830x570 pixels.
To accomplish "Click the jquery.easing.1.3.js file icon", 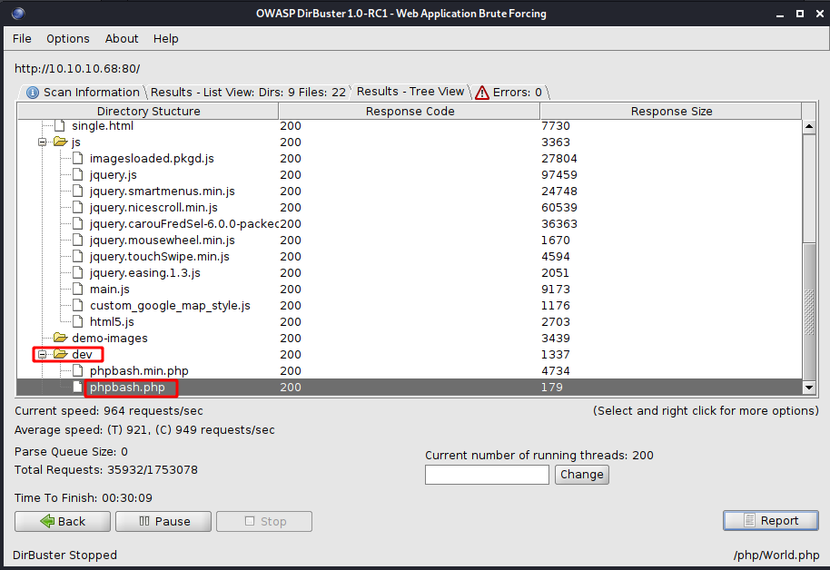I will tap(78, 273).
